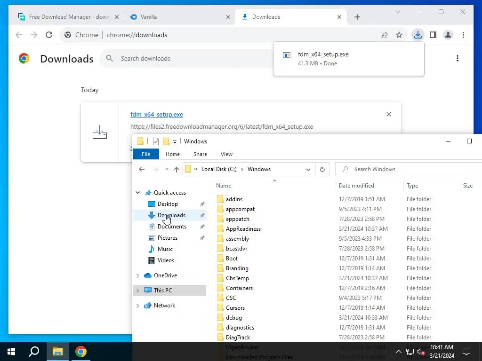
Task: Select the DiagTrack folder
Action: tap(238, 337)
